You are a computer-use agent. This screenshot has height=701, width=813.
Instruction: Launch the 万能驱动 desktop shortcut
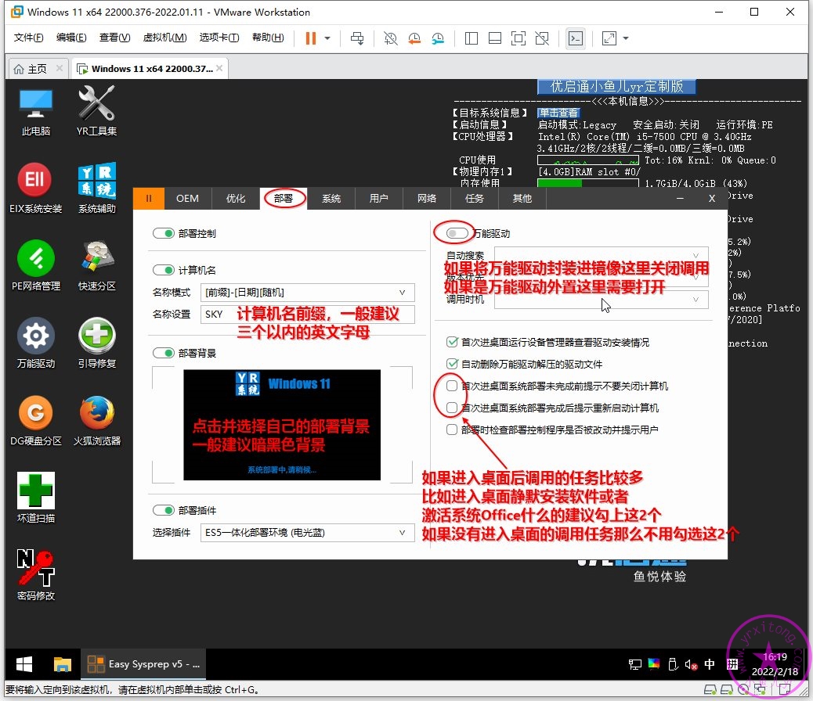pyautogui.click(x=36, y=343)
